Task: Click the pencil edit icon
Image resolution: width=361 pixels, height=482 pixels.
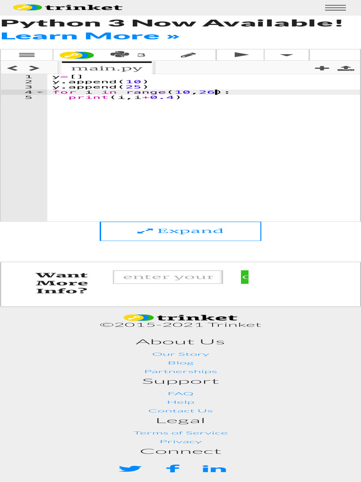Action: point(188,55)
